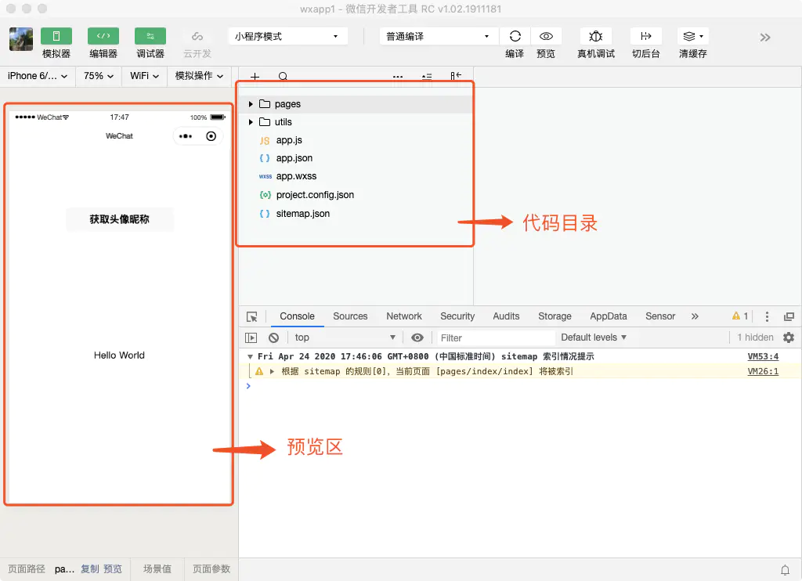Image resolution: width=802 pixels, height=581 pixels.
Task: Click the bottom bar 预览 link
Action: point(113,568)
